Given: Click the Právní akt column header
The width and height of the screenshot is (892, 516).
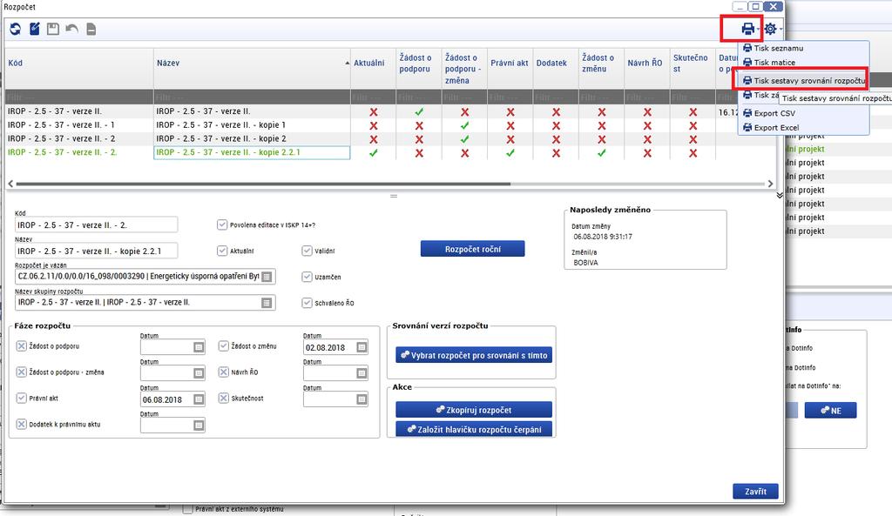Looking at the screenshot, I should tap(510, 63).
